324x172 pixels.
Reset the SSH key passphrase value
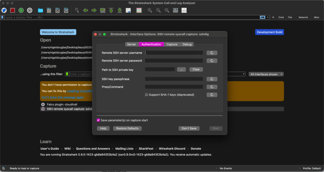[x=212, y=79]
